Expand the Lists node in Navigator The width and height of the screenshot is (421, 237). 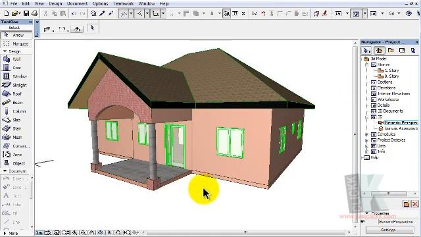[x=367, y=146]
